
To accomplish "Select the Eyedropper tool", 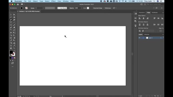I will 11,40.
